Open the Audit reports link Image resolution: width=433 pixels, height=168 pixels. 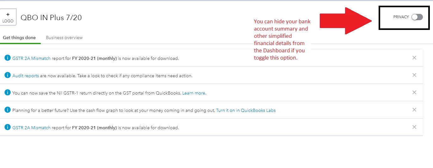26,76
